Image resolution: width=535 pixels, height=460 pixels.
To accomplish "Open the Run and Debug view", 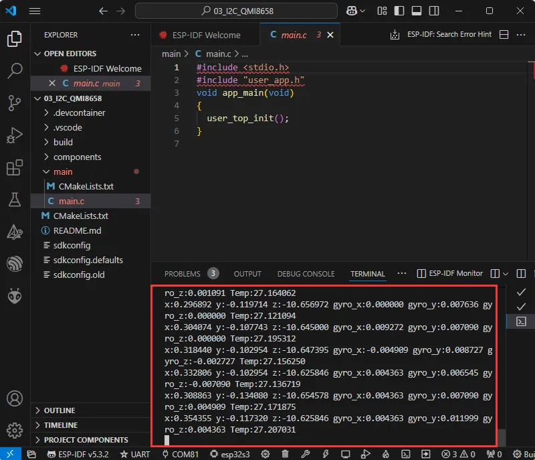I will [x=15, y=135].
